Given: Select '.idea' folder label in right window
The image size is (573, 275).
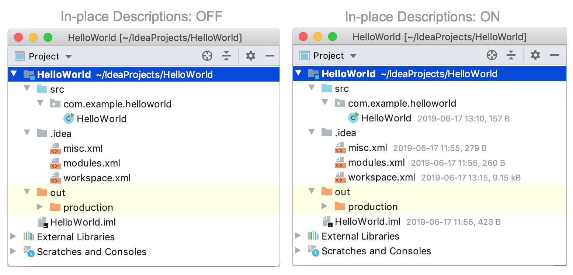Looking at the screenshot, I should pyautogui.click(x=345, y=133).
